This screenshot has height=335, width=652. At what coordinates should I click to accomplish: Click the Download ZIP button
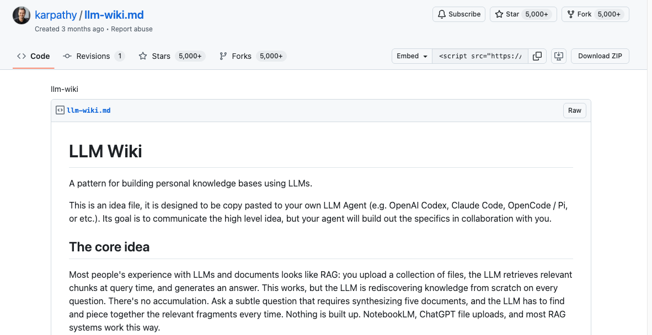(600, 56)
